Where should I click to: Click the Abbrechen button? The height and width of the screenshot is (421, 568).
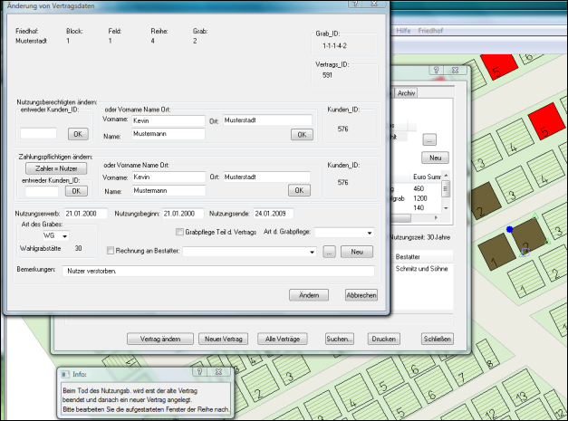coord(361,295)
